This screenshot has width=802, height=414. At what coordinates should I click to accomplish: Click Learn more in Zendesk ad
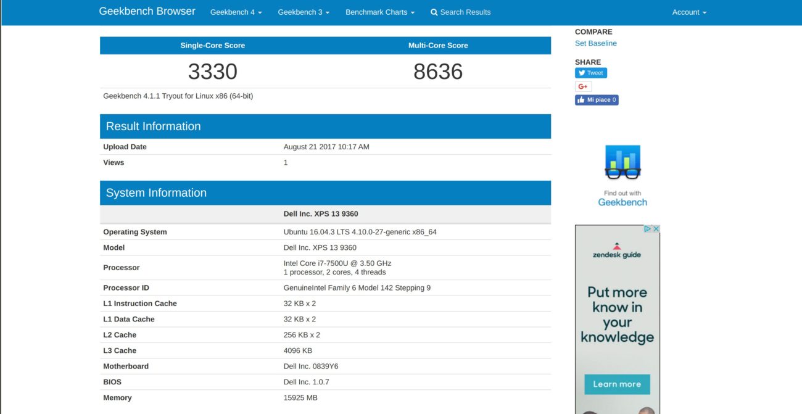[617, 384]
